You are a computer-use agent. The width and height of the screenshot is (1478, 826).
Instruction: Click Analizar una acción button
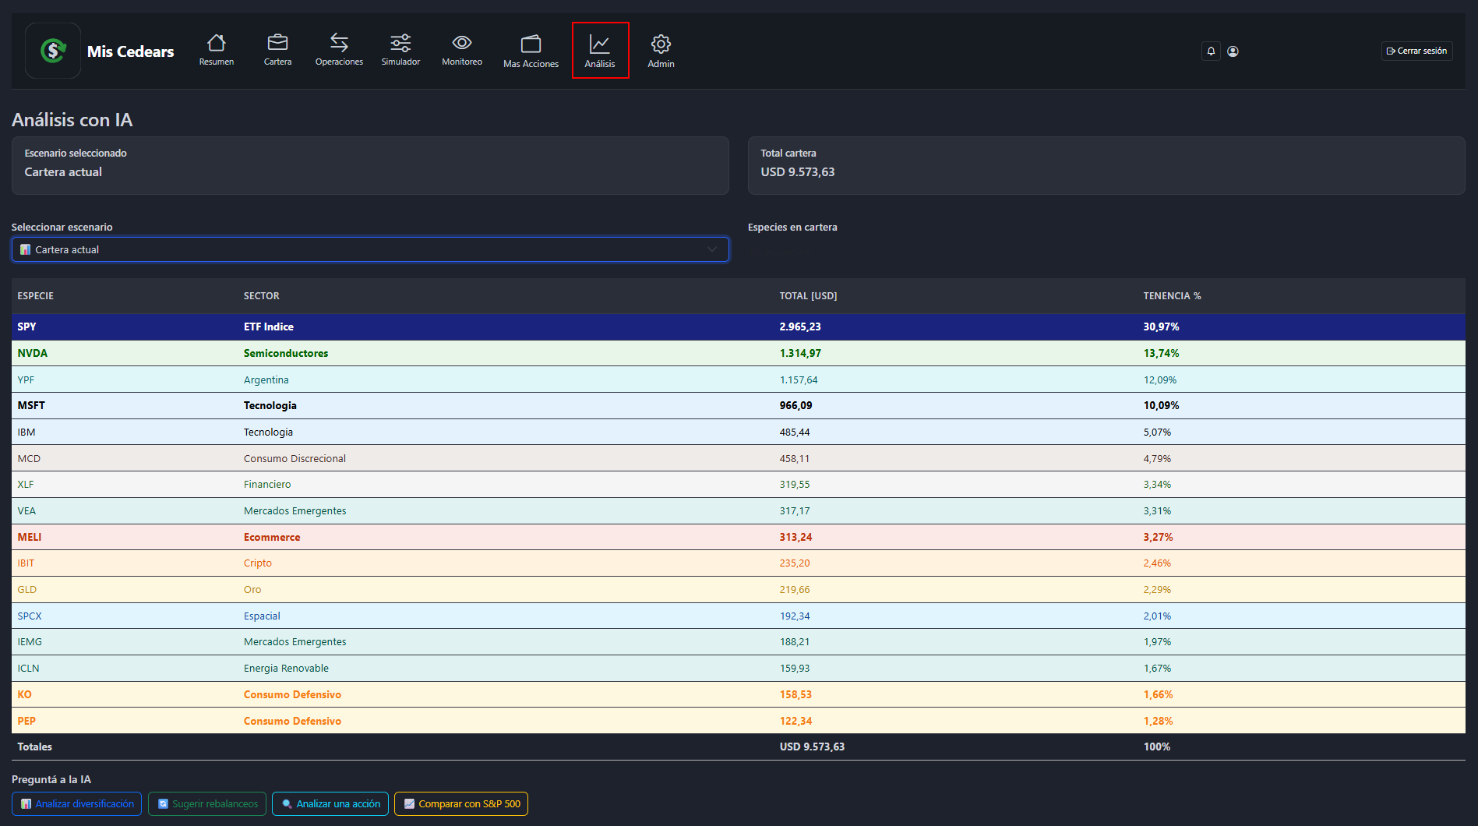(330, 803)
